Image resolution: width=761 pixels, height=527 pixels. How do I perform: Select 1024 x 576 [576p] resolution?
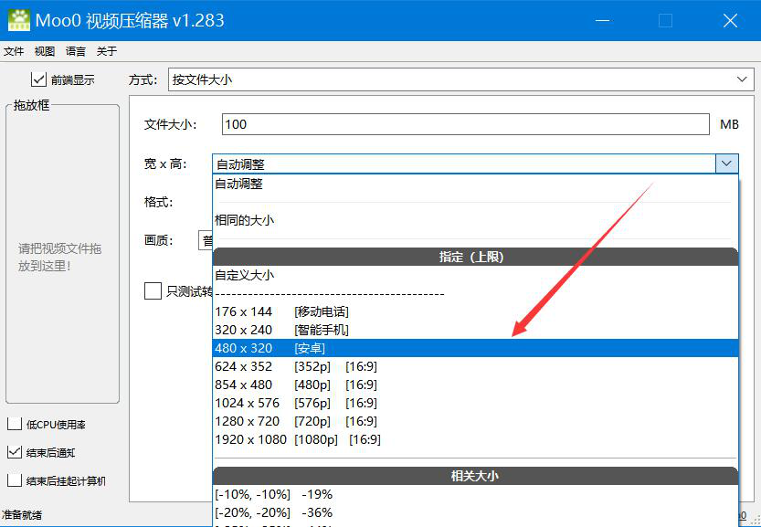tap(476, 403)
